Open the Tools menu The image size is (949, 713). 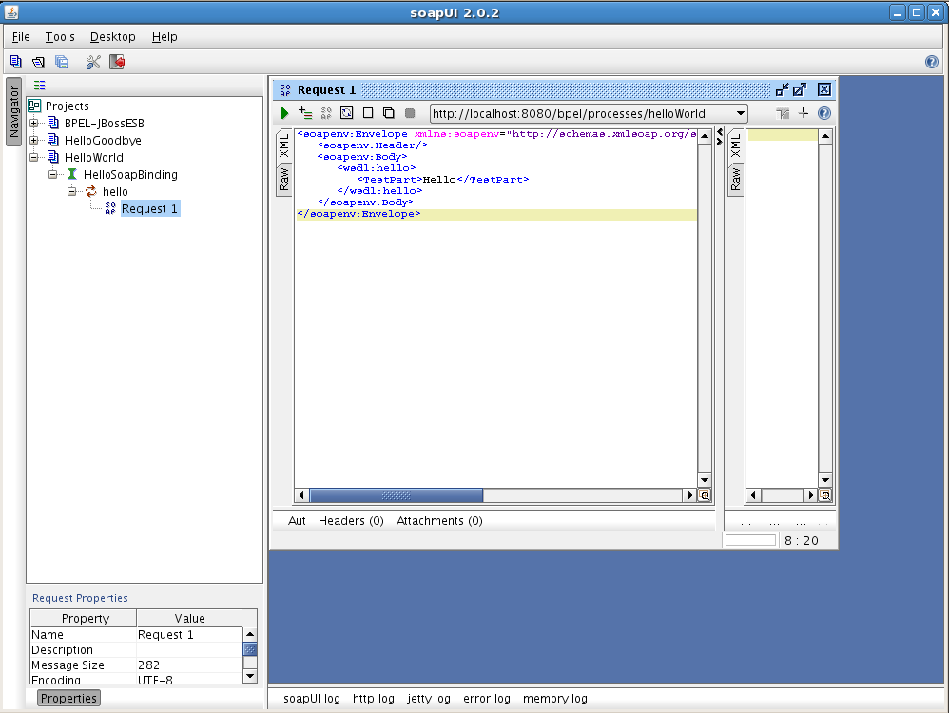[x=60, y=37]
